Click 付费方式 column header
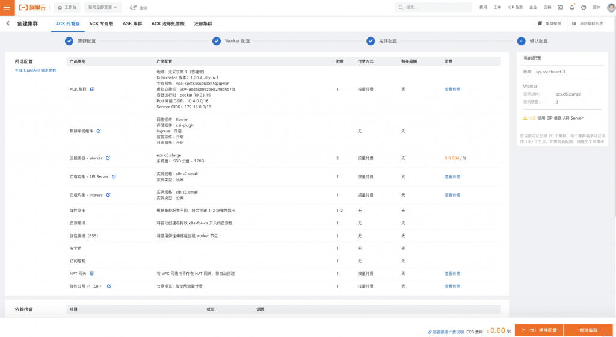Screen dimensions: 616x337 click(365, 61)
